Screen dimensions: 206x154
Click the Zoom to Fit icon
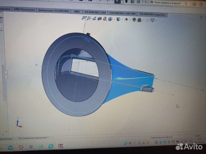(84, 18)
